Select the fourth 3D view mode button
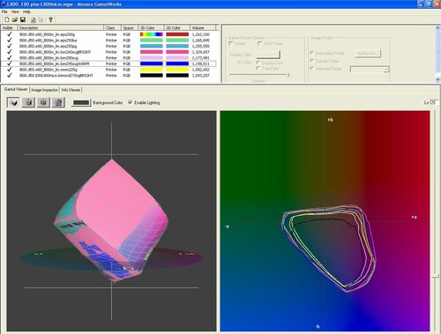The height and width of the screenshot is (334, 441). pyautogui.click(x=58, y=102)
